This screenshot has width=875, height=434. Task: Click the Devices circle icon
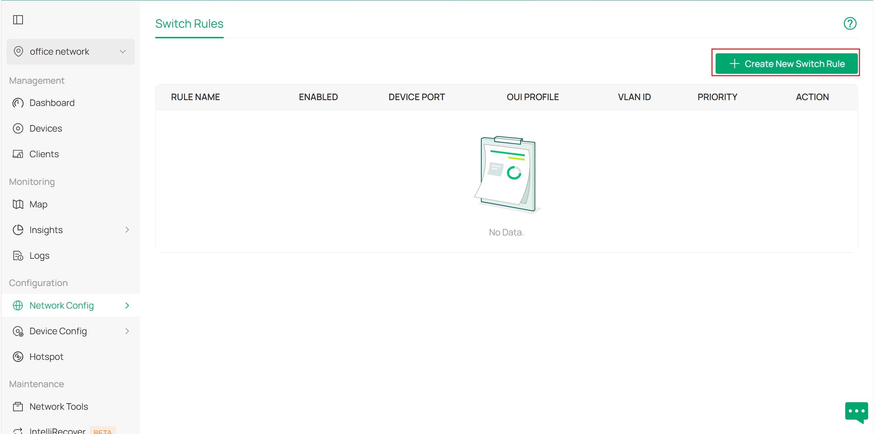click(18, 128)
